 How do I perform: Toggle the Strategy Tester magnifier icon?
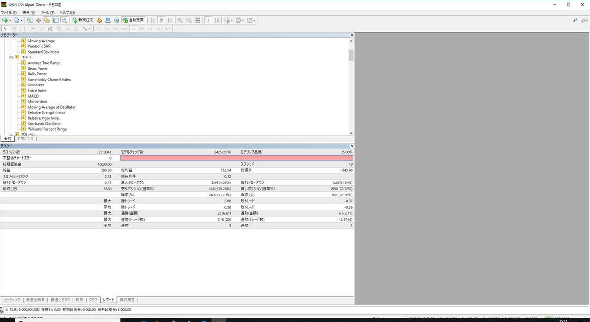click(64, 20)
